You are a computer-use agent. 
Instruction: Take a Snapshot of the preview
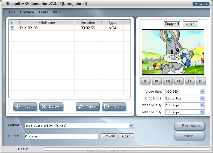pyautogui.click(x=172, y=24)
